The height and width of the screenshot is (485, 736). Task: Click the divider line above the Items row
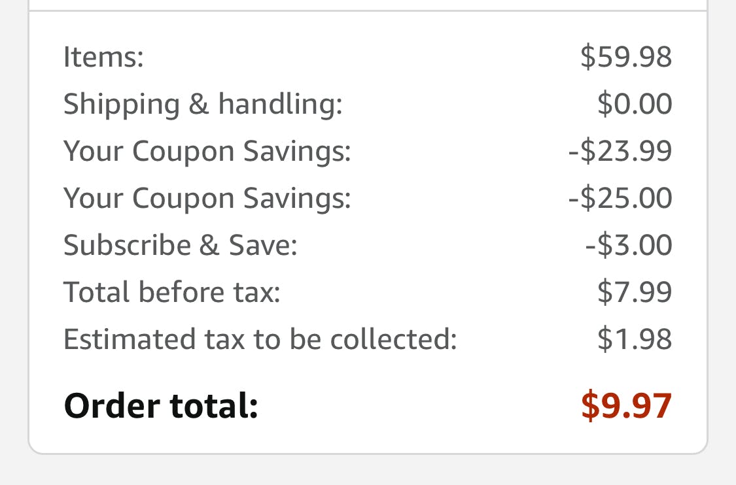(368, 11)
